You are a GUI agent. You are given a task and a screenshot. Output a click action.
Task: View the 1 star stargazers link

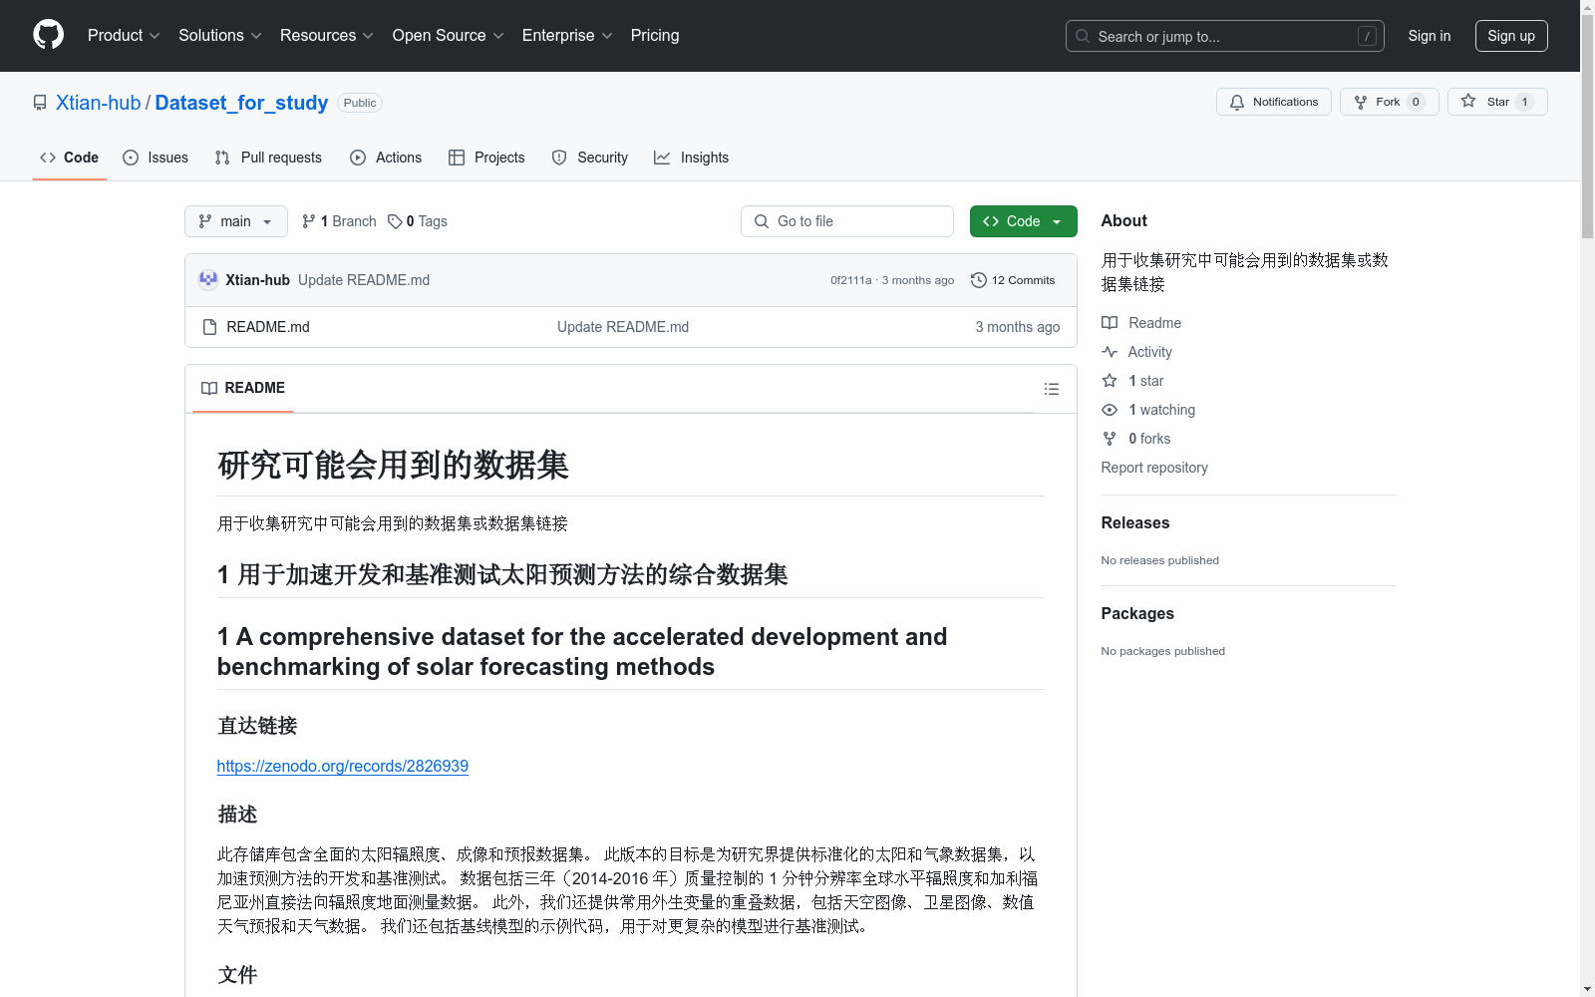click(x=1132, y=381)
